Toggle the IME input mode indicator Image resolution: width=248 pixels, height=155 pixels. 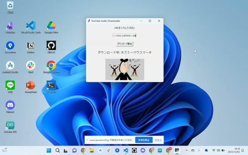point(199,150)
